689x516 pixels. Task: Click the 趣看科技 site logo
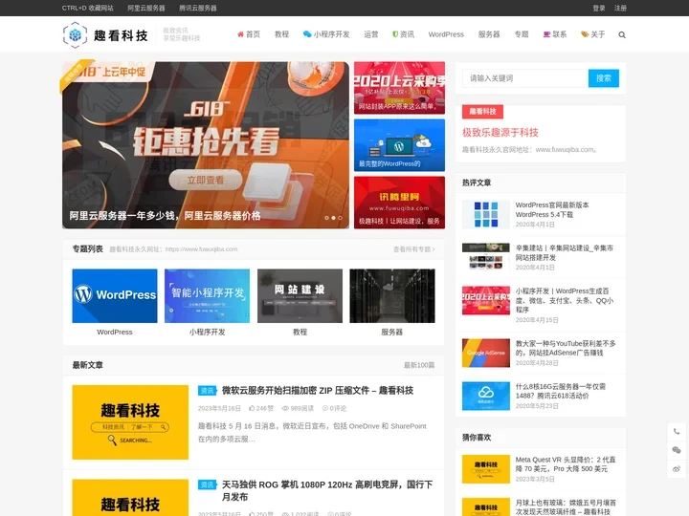[105, 34]
